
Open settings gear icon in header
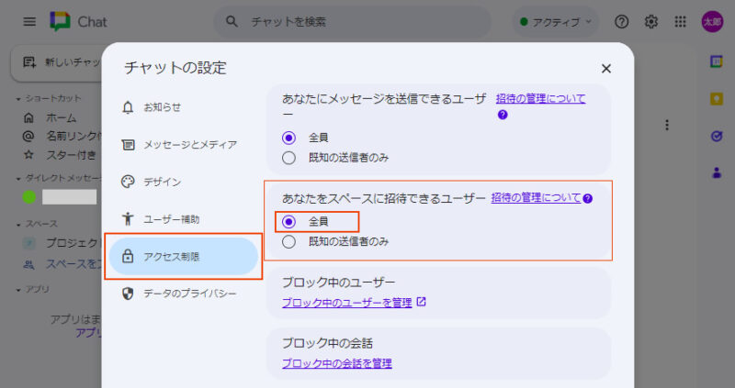tap(651, 21)
